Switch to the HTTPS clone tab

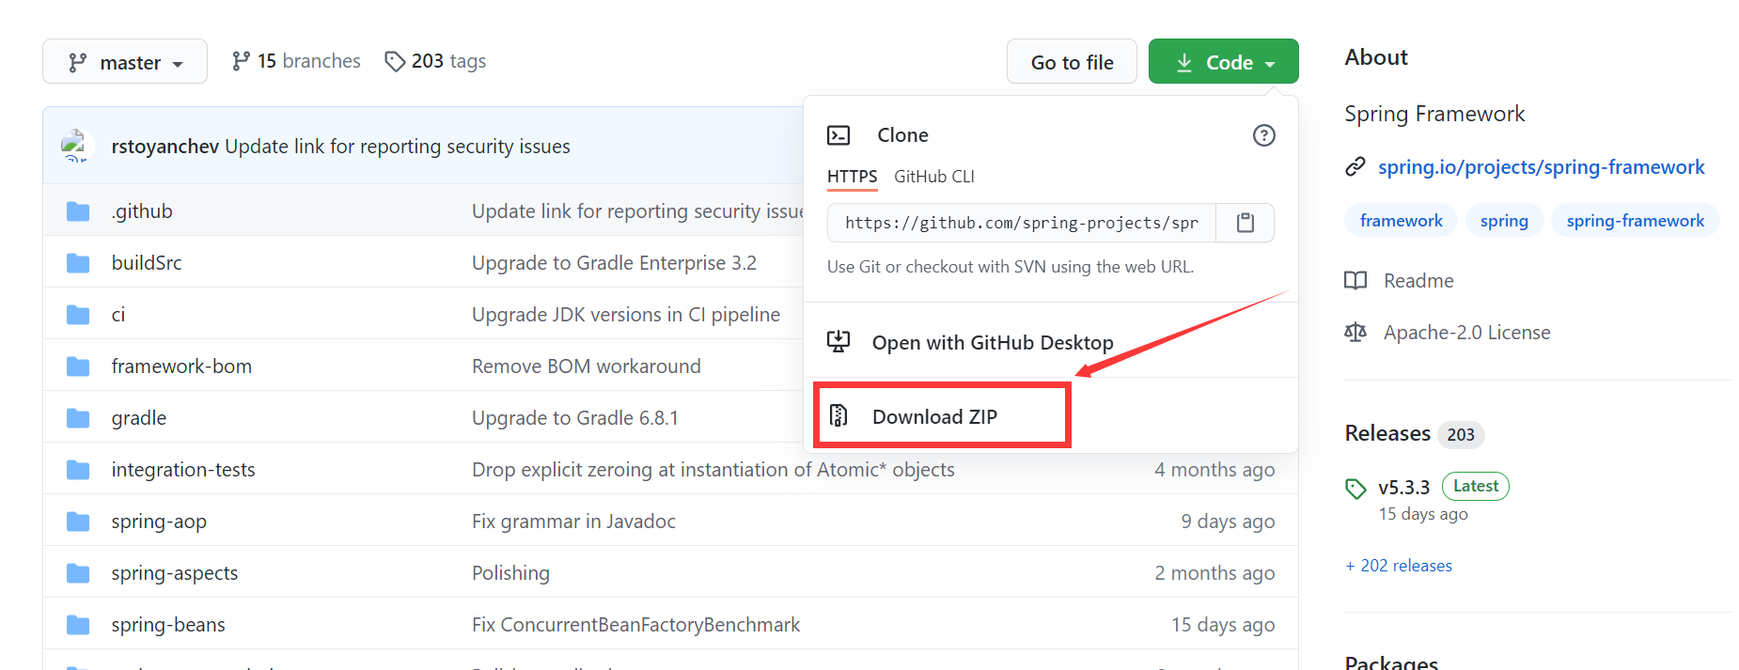(852, 177)
